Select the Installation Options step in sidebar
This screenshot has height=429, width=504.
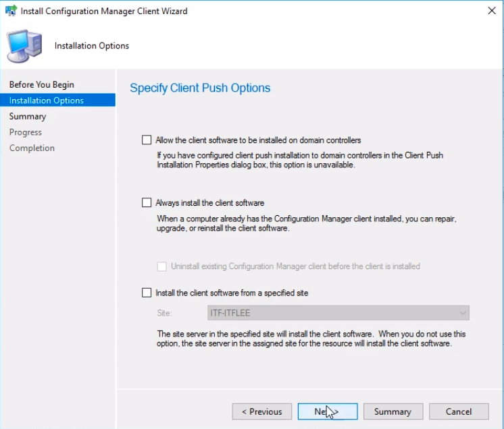58,100
